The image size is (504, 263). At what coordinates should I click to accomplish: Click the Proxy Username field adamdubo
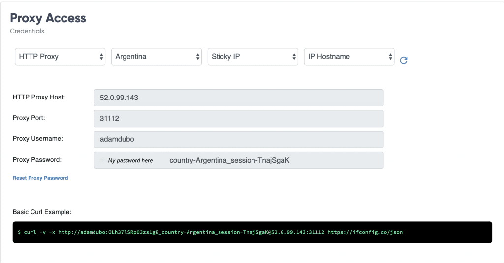[239, 139]
